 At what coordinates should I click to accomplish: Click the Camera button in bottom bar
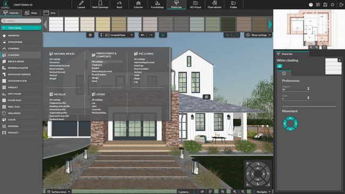pyautogui.click(x=183, y=192)
